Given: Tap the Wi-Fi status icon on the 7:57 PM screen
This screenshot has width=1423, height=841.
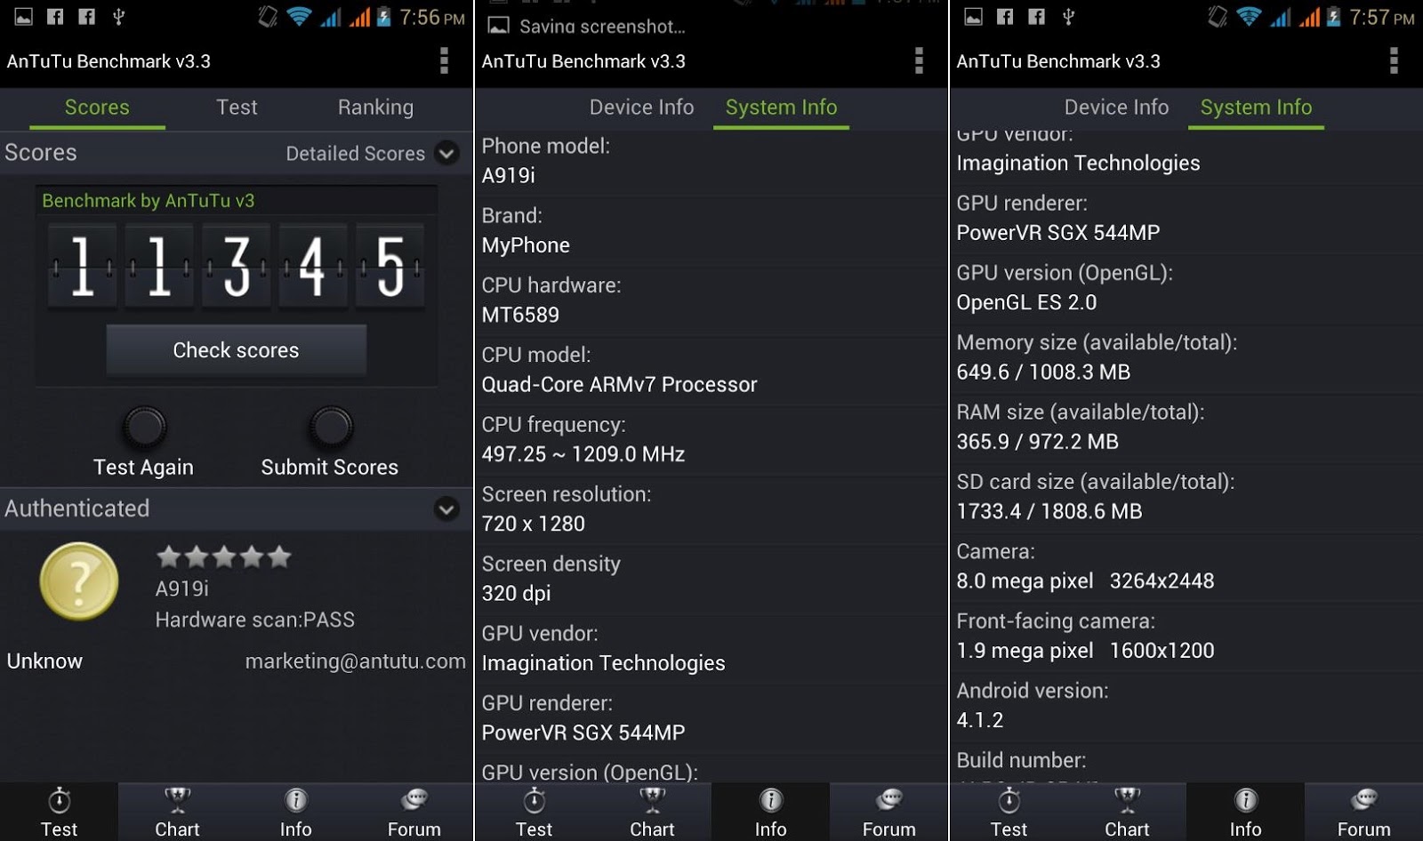Looking at the screenshot, I should pos(1249,17).
